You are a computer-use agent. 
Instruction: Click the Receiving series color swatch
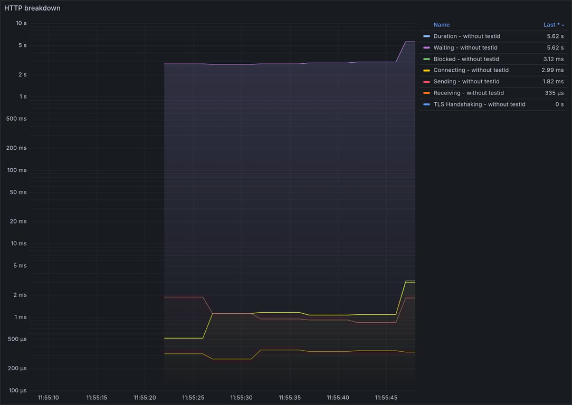pos(426,93)
